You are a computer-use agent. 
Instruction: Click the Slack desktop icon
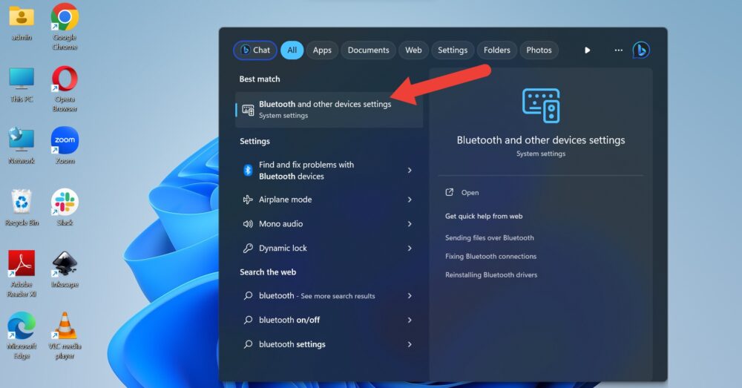(65, 207)
